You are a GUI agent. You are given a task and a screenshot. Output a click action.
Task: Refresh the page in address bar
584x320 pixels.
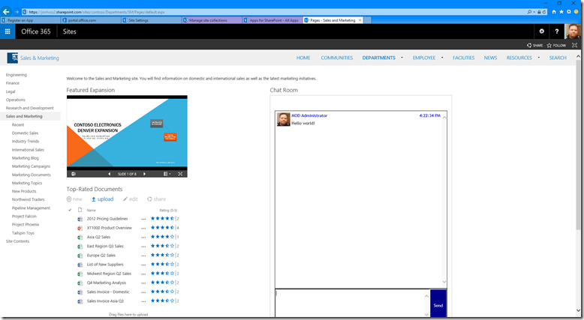pos(544,12)
